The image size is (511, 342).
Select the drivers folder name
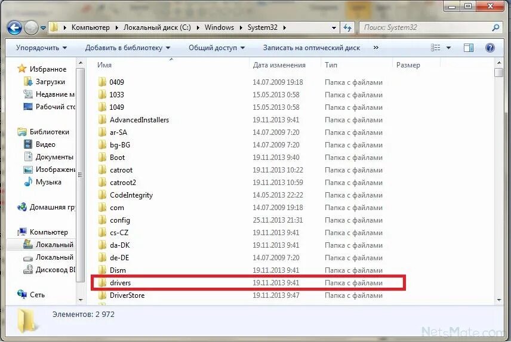point(120,283)
